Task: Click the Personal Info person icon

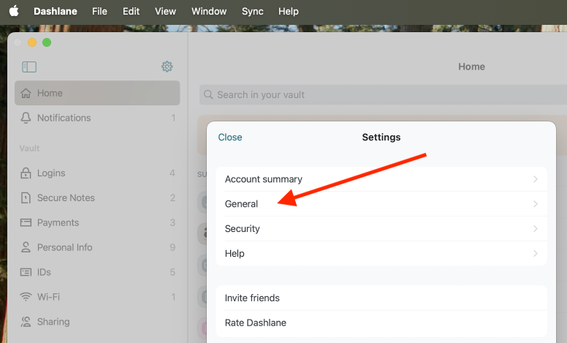Action: (x=26, y=247)
